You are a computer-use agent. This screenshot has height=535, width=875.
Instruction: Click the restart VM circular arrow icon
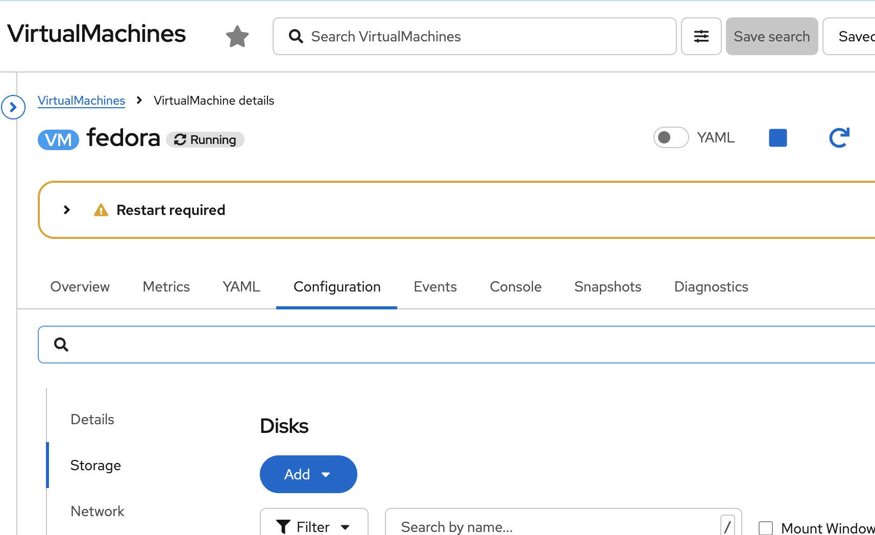839,138
